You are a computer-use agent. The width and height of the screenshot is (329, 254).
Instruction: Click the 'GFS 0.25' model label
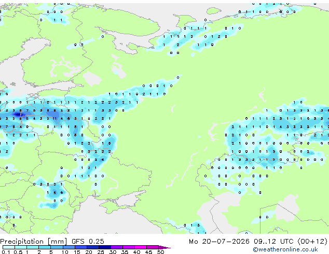click(88, 242)
